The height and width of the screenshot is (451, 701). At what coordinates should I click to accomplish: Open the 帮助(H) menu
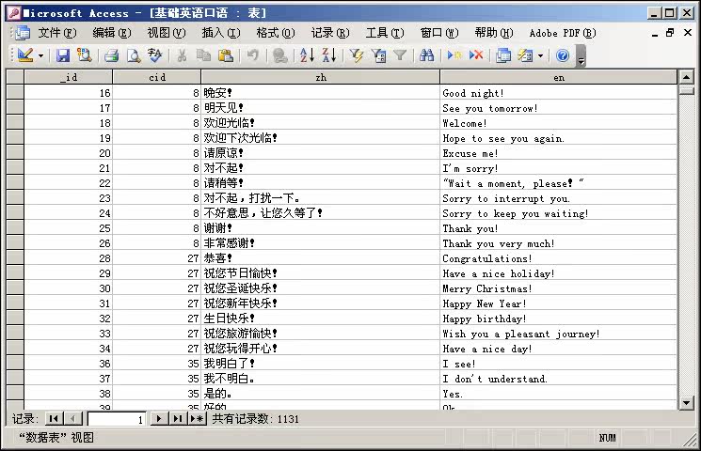[x=494, y=33]
